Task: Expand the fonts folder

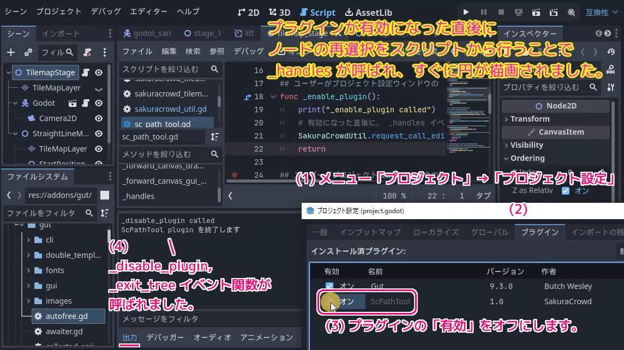Action: coord(28,270)
